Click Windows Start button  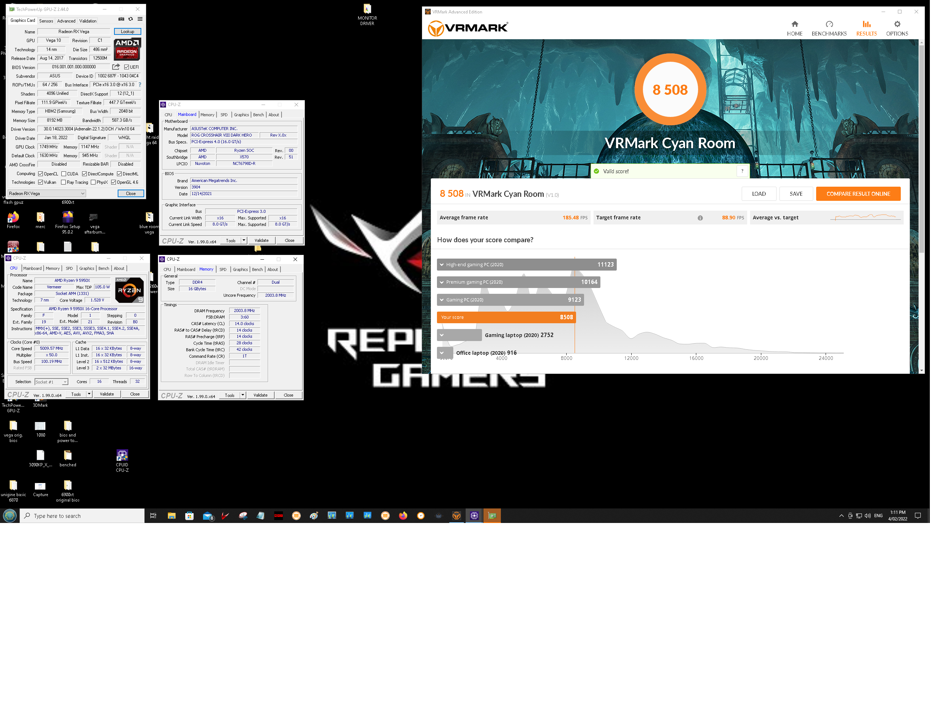pos(9,515)
